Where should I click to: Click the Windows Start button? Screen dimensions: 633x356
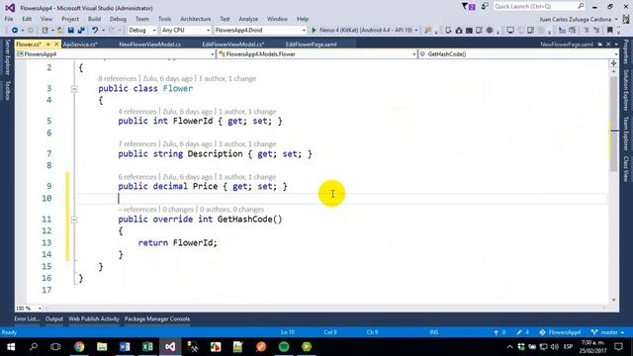click(11, 347)
